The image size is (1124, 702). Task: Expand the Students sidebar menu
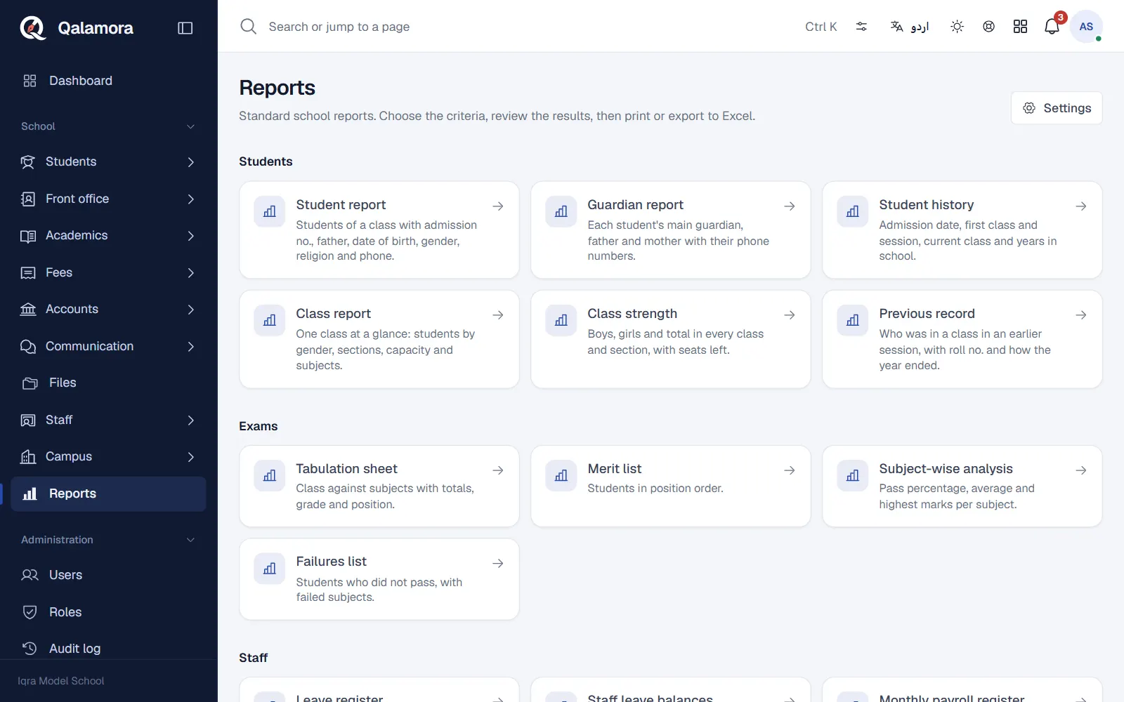(109, 162)
